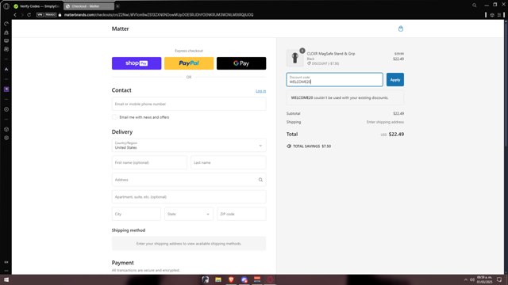Viewport: 508px width, 285px height.
Task: Open a new tab with plus icon
Action: click(x=117, y=6)
